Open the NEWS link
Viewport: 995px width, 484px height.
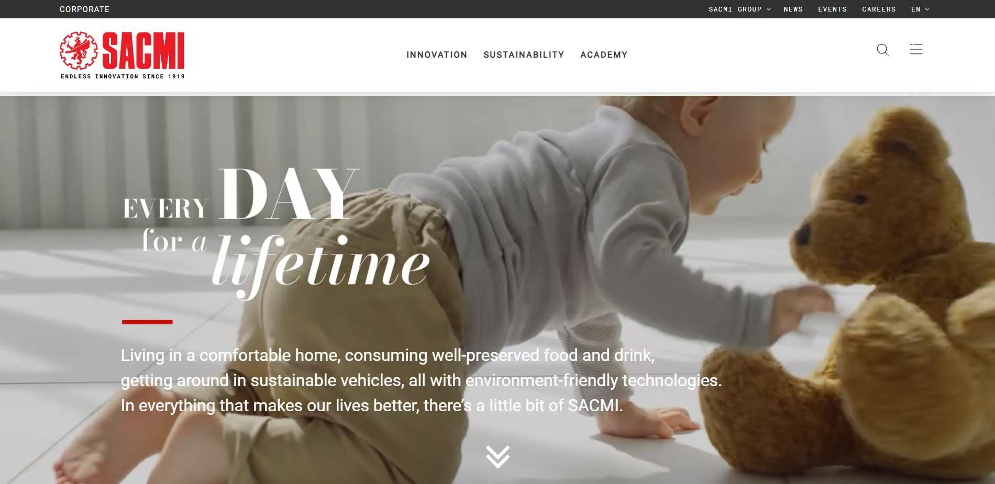(793, 9)
